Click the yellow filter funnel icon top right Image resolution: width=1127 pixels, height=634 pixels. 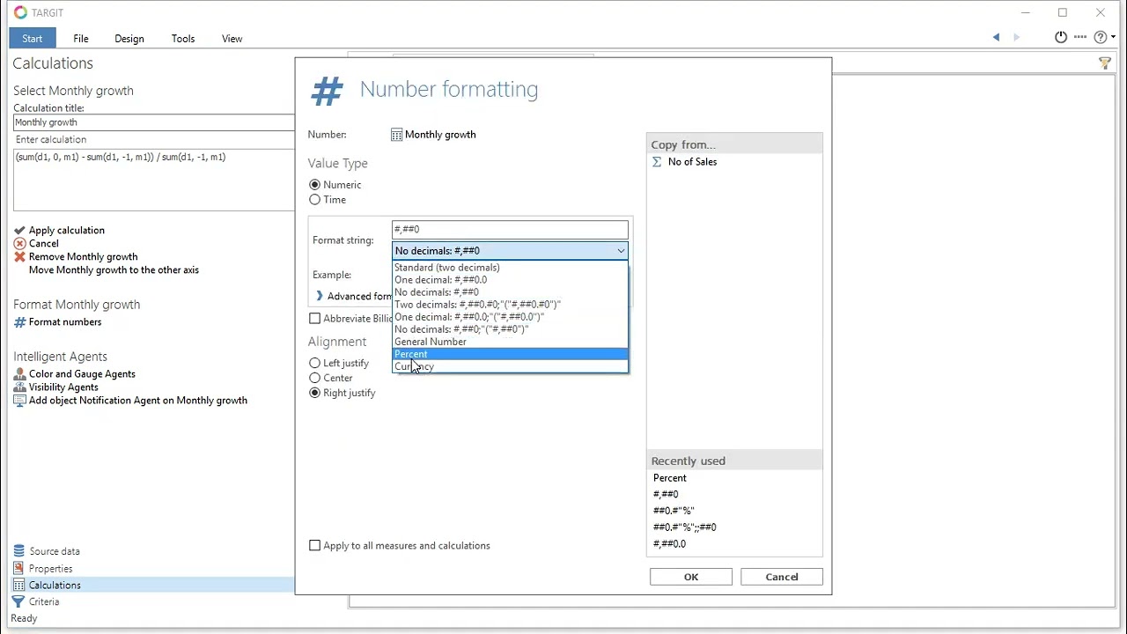pos(1104,63)
